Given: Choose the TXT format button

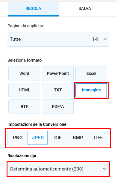Looking at the screenshot, I should coord(58,90).
